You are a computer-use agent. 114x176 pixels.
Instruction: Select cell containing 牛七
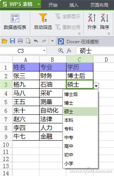click(x=26, y=136)
